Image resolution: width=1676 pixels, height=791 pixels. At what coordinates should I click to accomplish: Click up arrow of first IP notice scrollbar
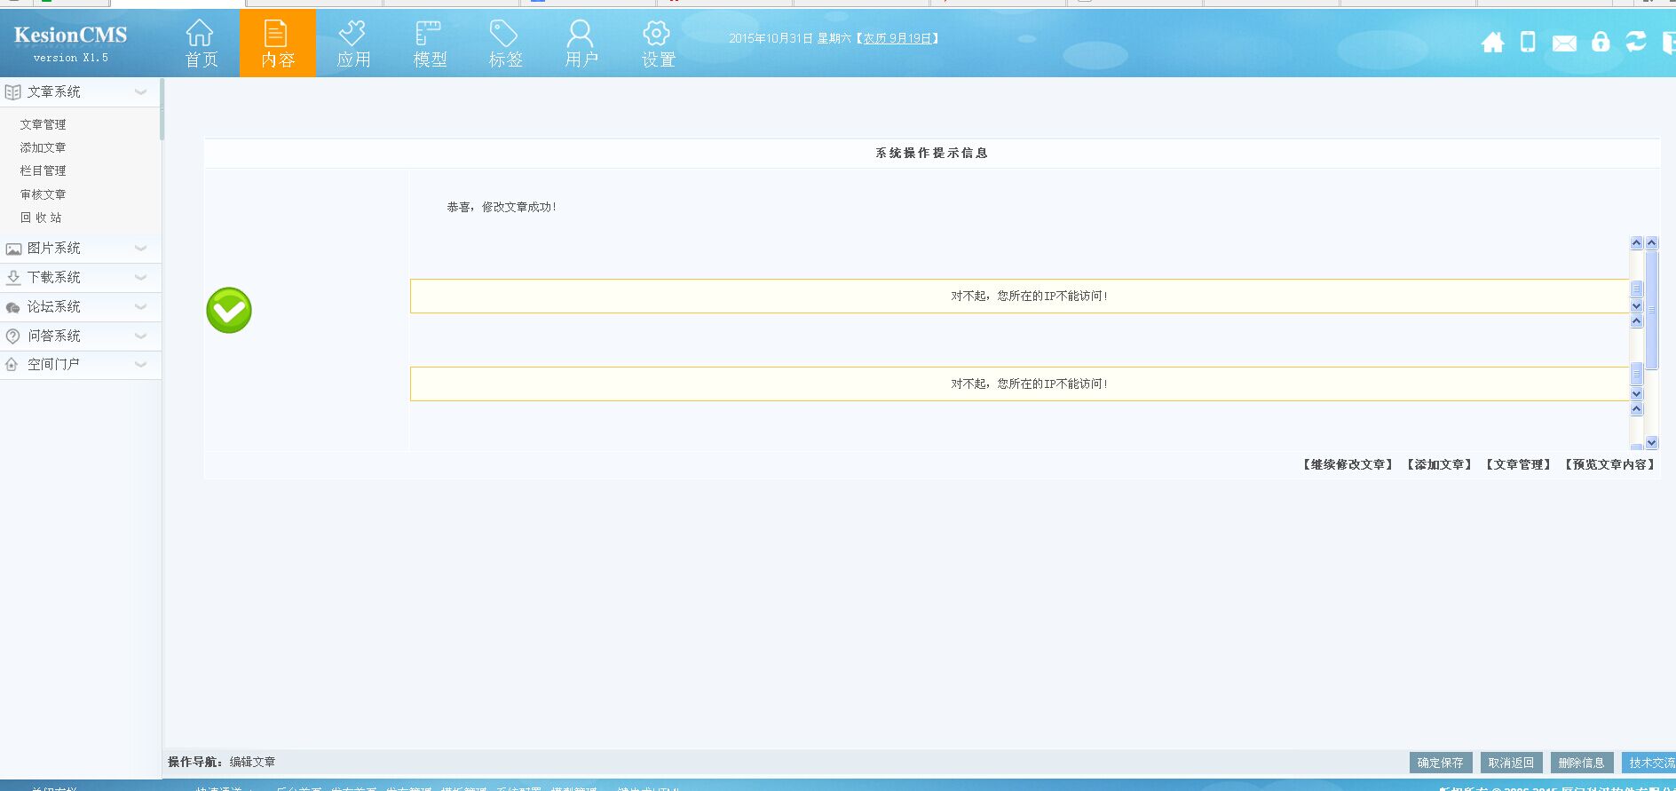pos(1637,243)
